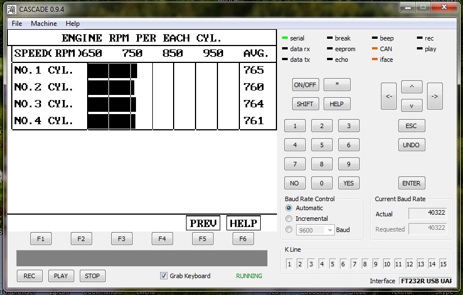Start recording with REC button

pyautogui.click(x=29, y=276)
